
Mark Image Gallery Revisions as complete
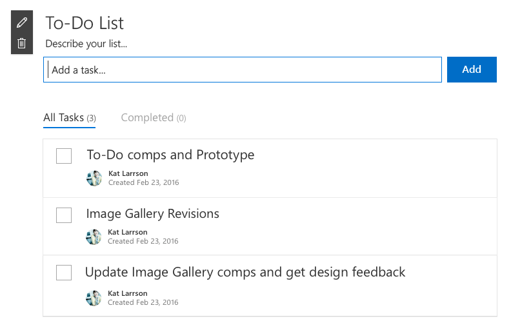point(64,215)
